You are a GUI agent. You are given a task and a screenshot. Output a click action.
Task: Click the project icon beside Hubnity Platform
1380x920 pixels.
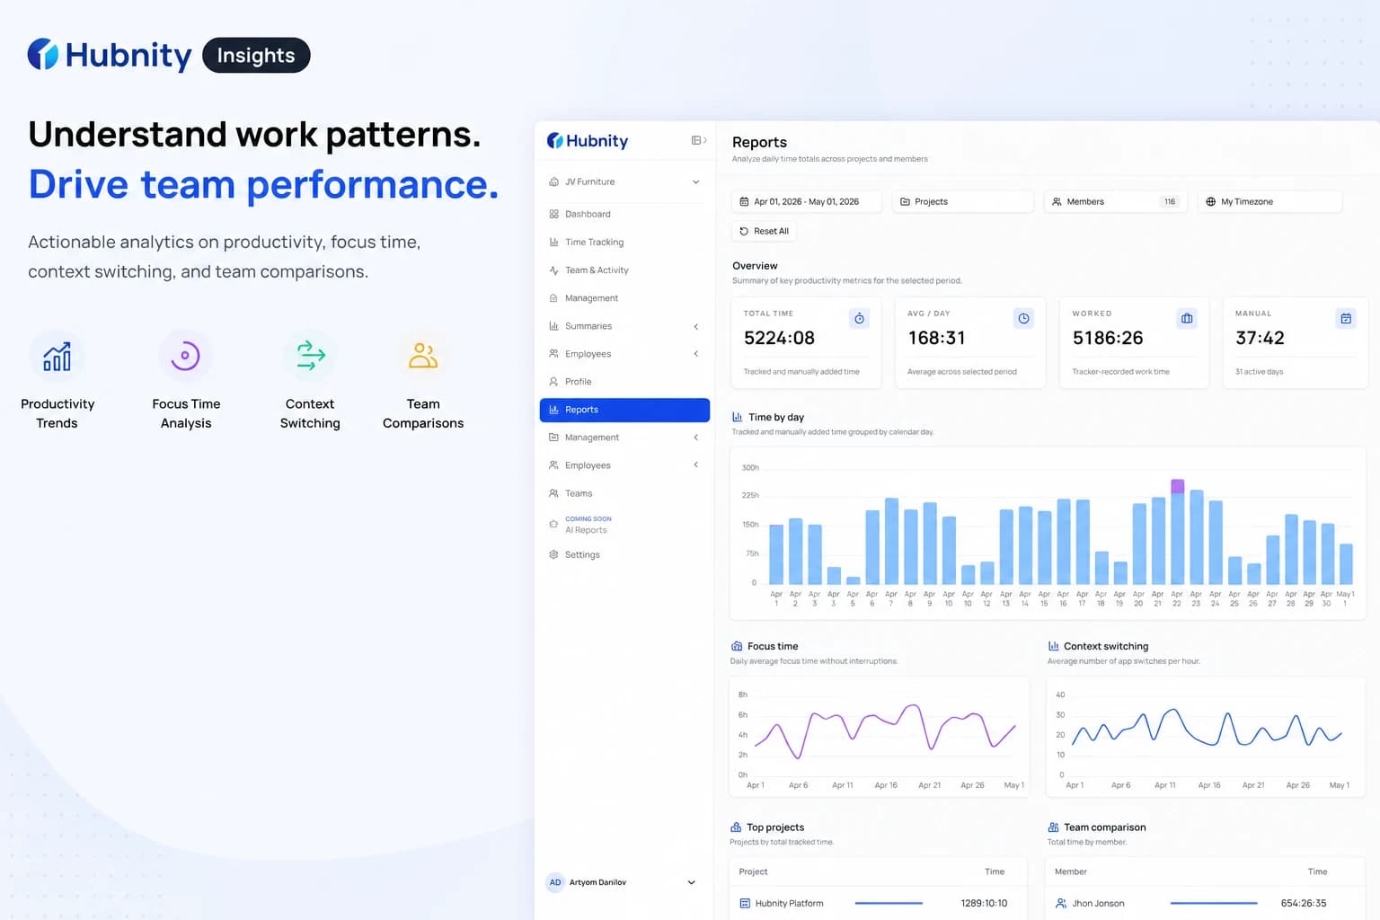click(x=745, y=904)
